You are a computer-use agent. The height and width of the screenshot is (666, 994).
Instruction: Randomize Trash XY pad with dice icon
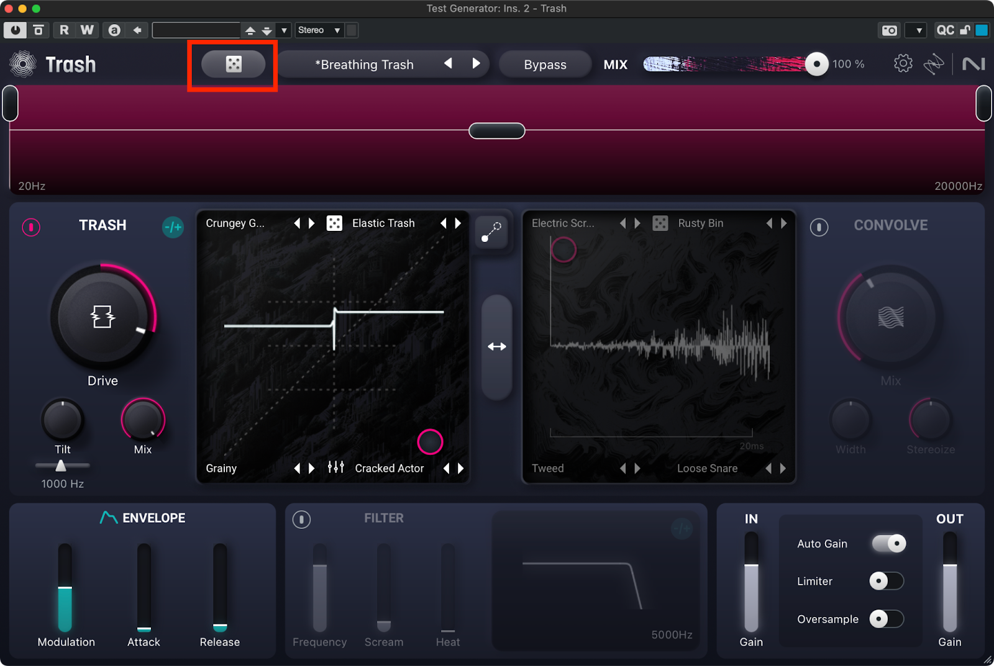pos(334,223)
